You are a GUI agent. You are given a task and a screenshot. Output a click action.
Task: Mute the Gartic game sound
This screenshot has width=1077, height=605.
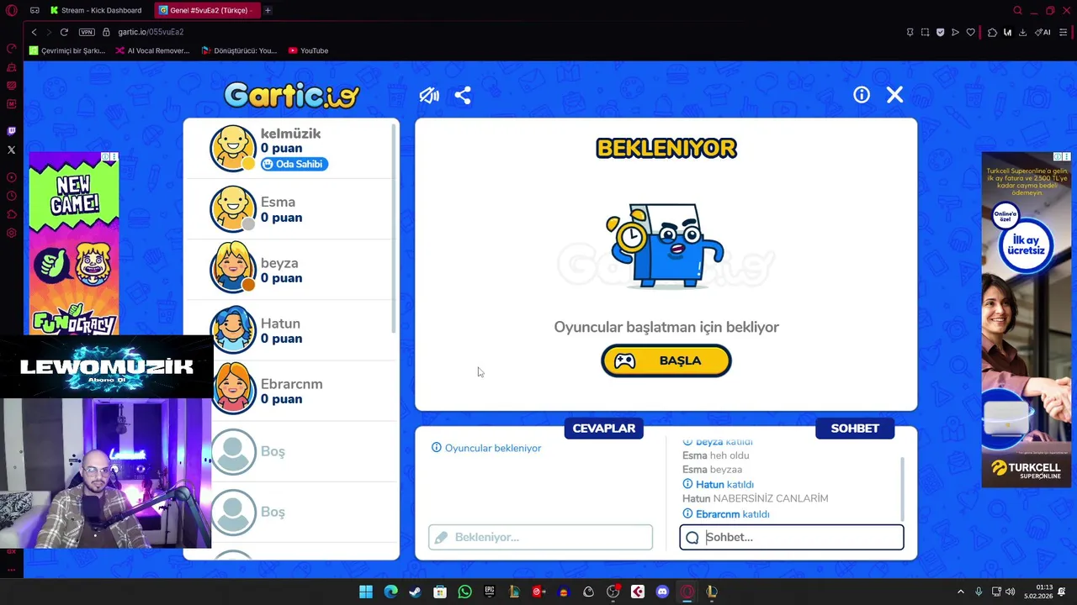[x=429, y=95]
